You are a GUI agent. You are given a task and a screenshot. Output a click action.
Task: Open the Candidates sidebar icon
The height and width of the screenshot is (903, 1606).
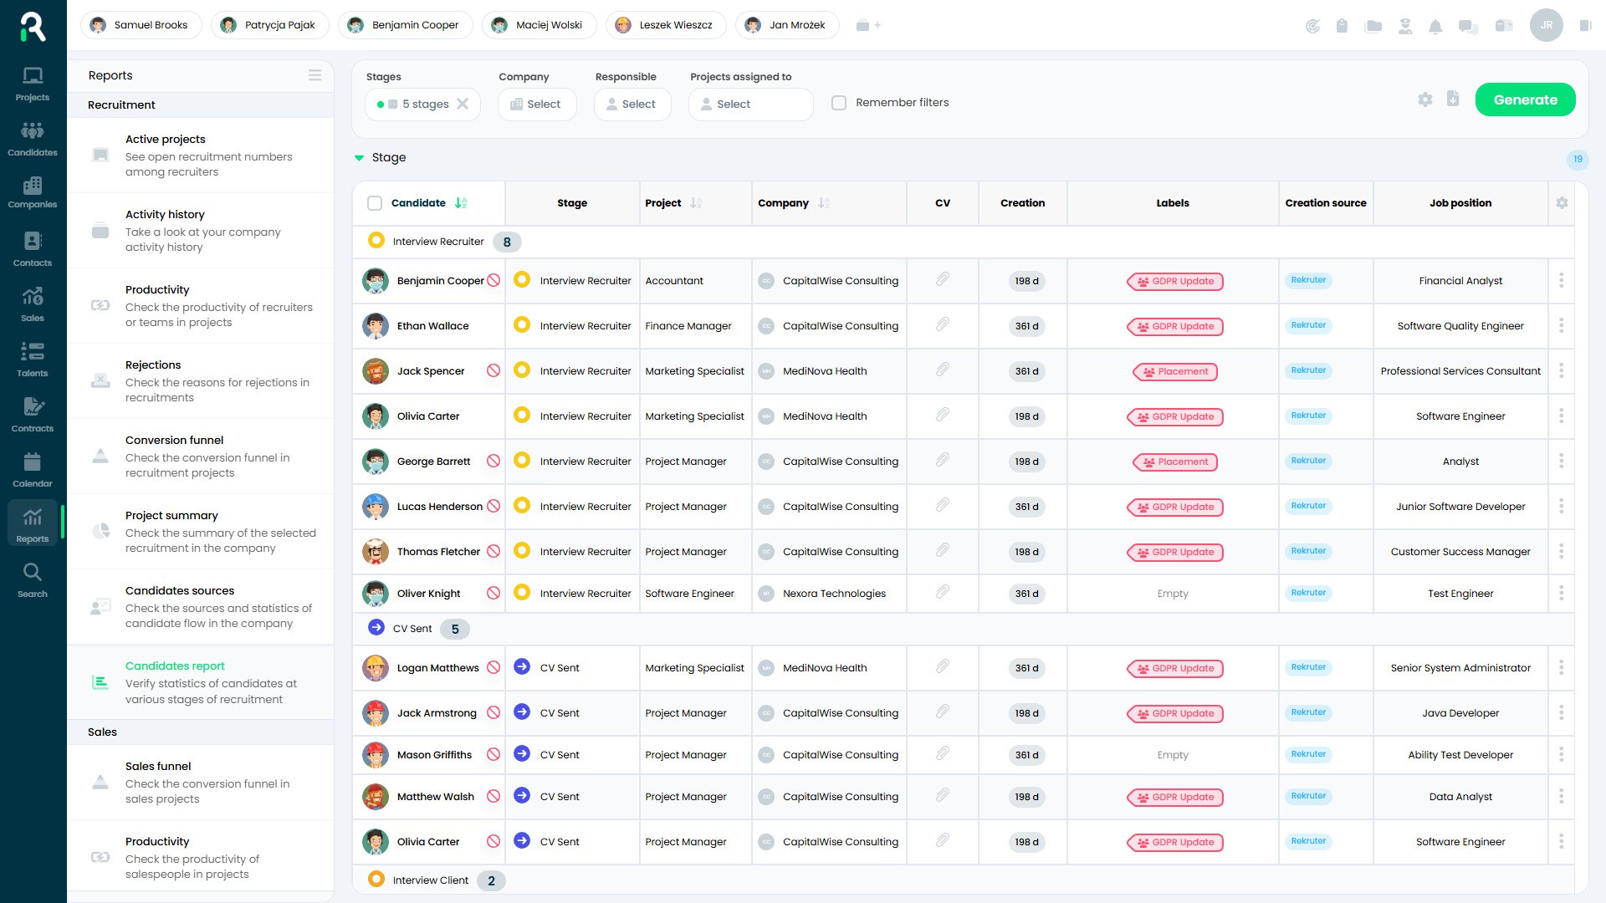[x=33, y=138]
